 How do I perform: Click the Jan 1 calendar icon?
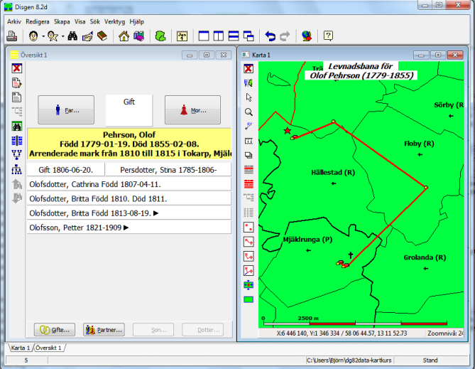click(x=182, y=36)
